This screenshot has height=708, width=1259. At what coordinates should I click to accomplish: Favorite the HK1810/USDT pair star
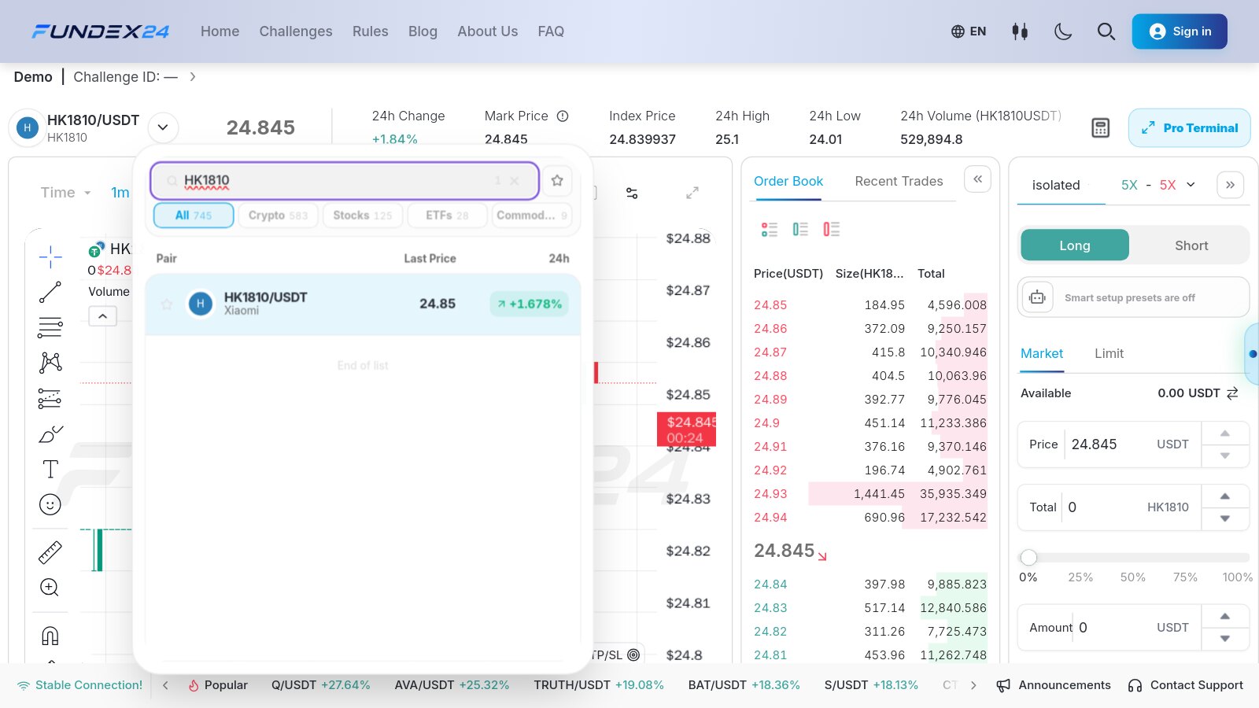[x=167, y=304]
